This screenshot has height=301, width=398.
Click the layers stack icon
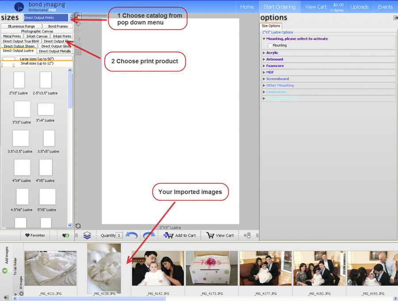pos(87,235)
